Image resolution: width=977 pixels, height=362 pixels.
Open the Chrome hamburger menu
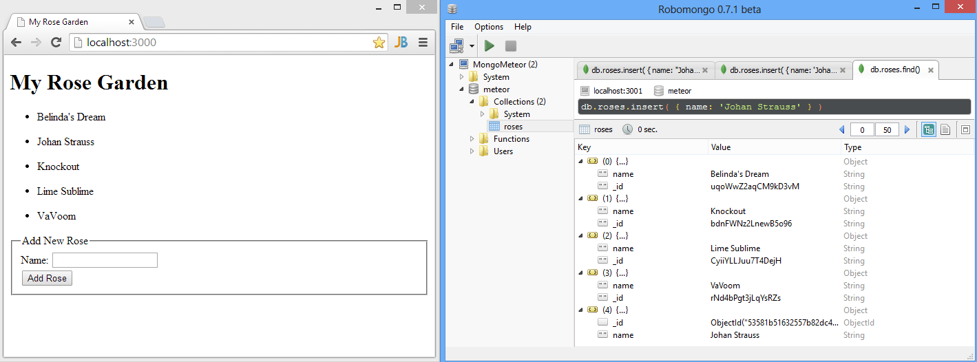click(423, 43)
